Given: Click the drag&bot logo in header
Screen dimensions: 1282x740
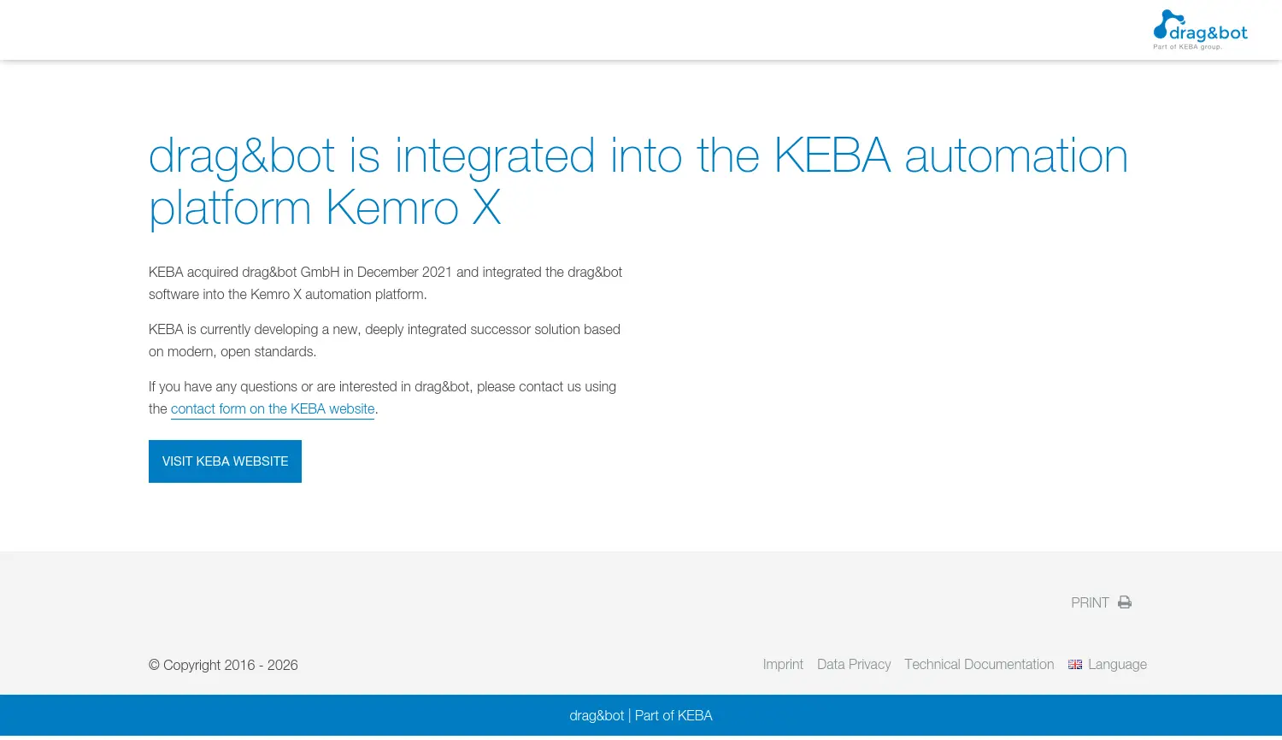Looking at the screenshot, I should [x=1200, y=30].
